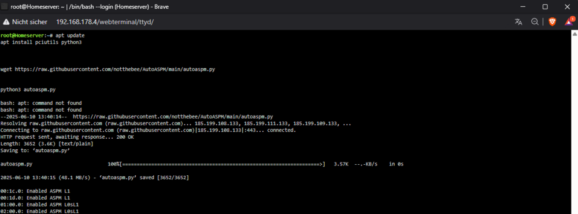
Task: Click the scrollbar up arrow
Action: (575, 34)
